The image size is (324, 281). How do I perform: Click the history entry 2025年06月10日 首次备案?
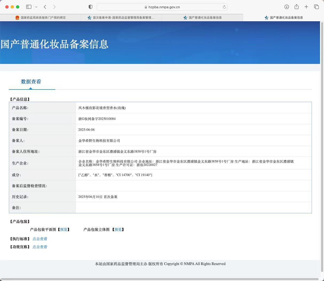coord(98,197)
